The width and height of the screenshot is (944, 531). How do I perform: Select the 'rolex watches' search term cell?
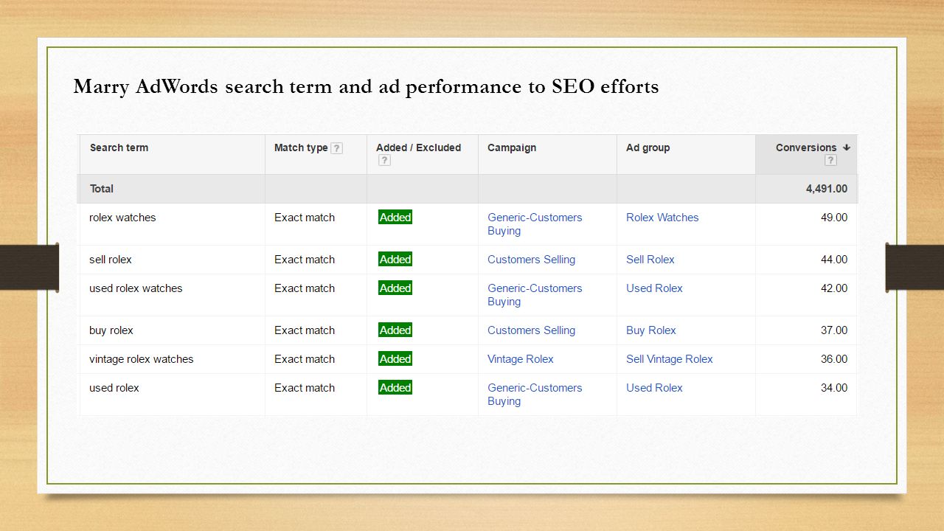[x=122, y=218]
